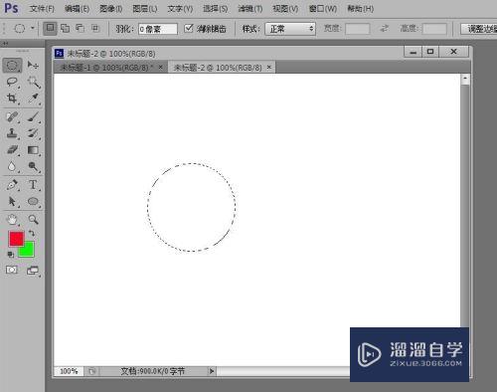Image resolution: width=497 pixels, height=392 pixels.
Task: Open the green background color swatch
Action: [28, 251]
